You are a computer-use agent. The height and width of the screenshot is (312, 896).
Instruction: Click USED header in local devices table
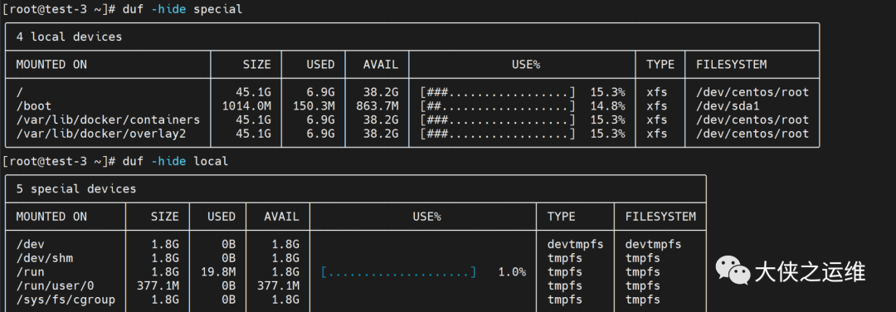point(320,65)
